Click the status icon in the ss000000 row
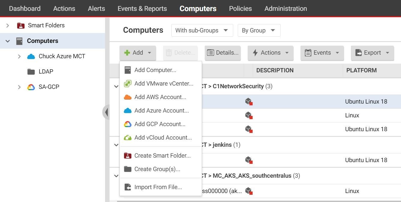Screen dimensions: 401x202 [249, 191]
